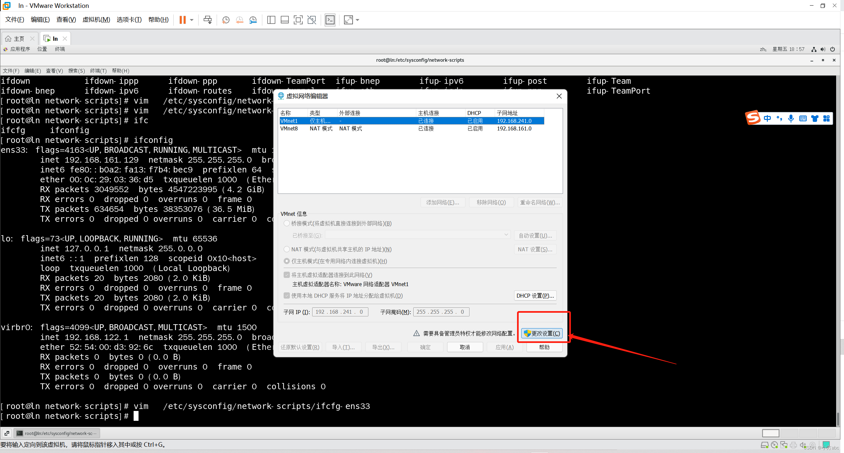Viewport: 844px width, 453px height.
Task: Click the printer status icon
Action: (793, 445)
